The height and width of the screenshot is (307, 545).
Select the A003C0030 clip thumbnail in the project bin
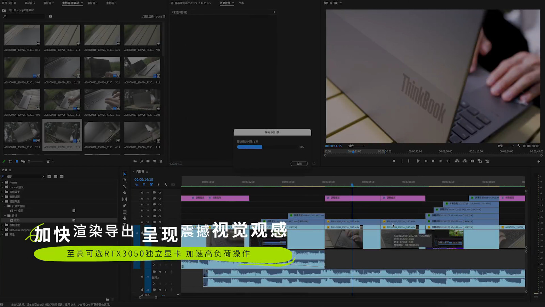click(102, 132)
